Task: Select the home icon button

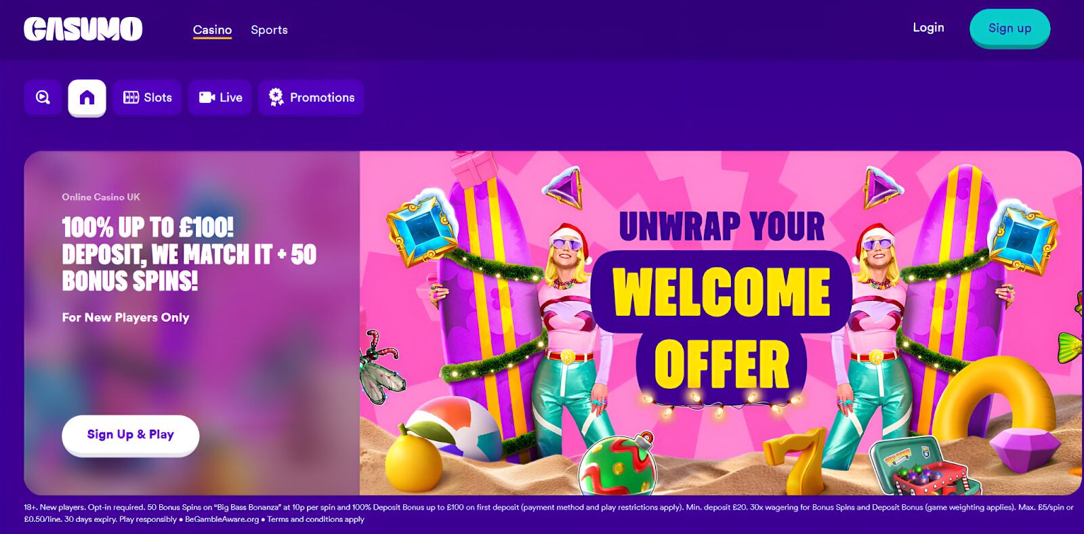Action: [x=87, y=98]
